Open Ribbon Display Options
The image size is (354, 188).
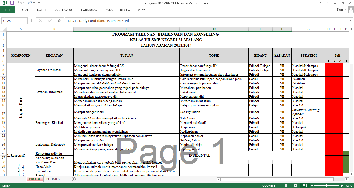click(x=328, y=3)
